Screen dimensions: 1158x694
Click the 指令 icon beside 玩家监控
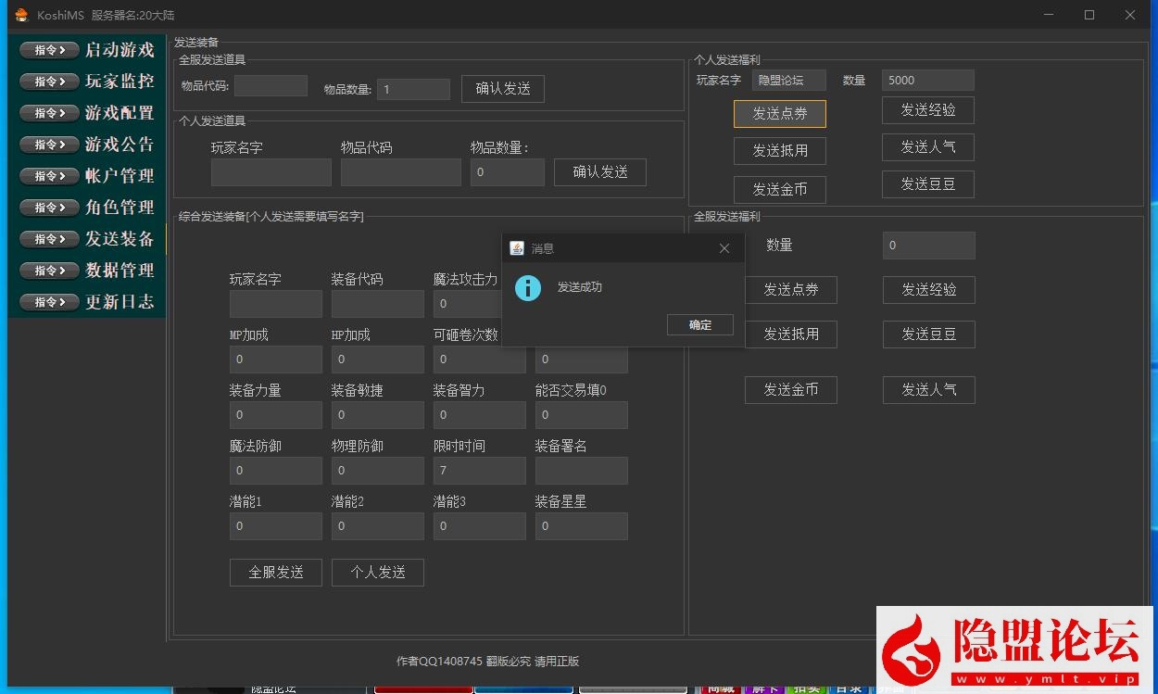click(49, 82)
